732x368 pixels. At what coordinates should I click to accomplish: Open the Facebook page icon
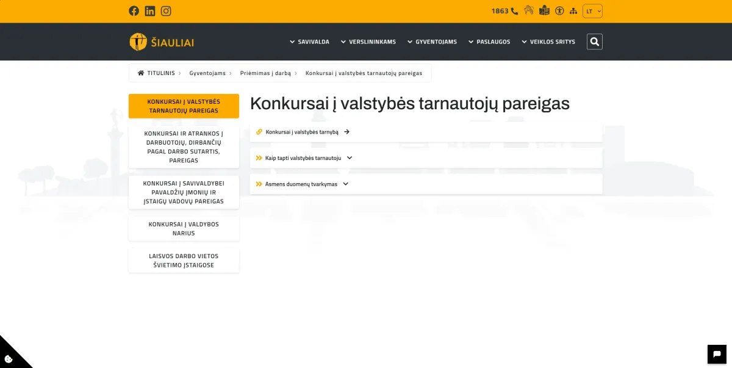point(134,11)
